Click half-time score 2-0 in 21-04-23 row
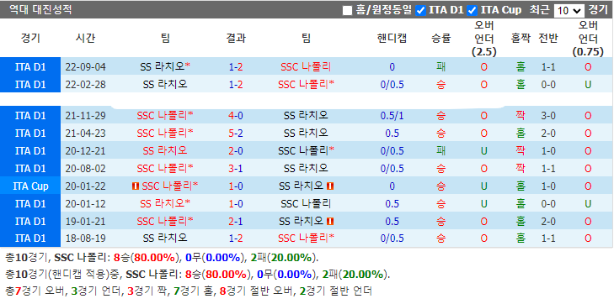 tap(548, 133)
